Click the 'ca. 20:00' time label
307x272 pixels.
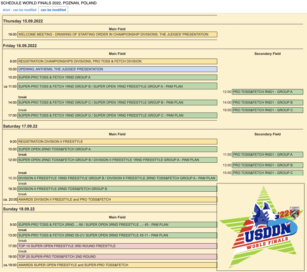pos(10,199)
